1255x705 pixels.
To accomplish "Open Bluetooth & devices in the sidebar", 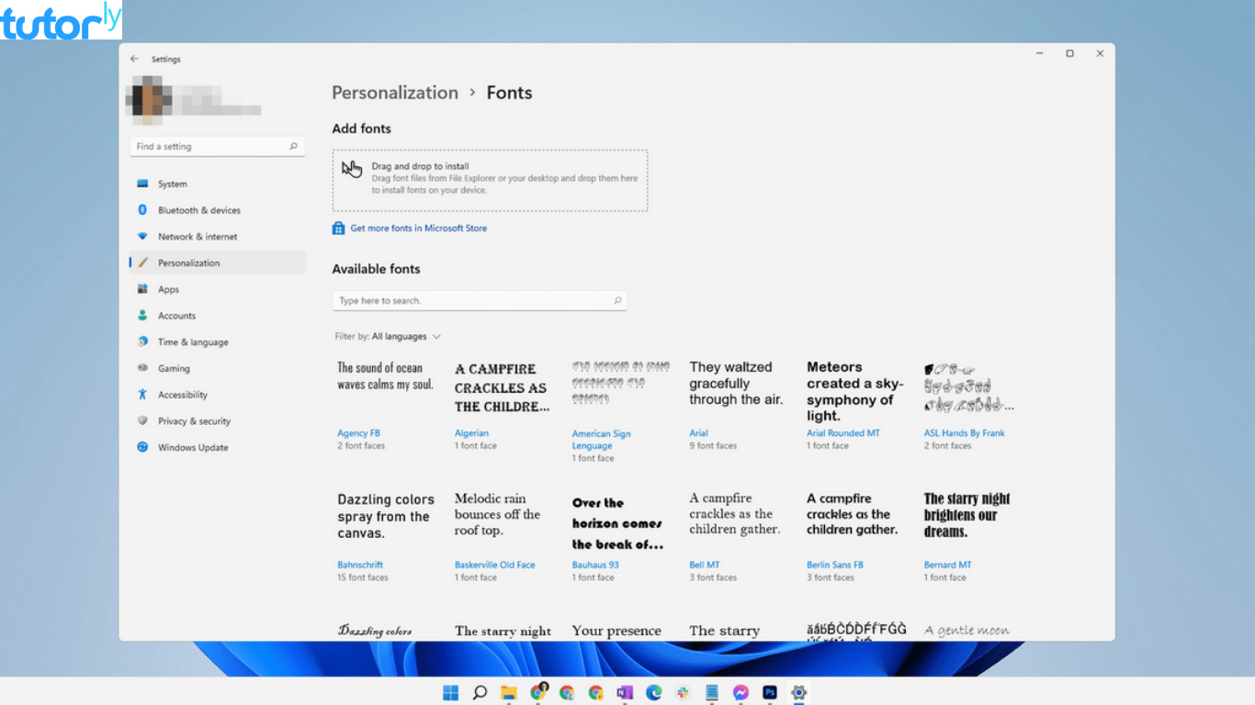I will [x=217, y=210].
